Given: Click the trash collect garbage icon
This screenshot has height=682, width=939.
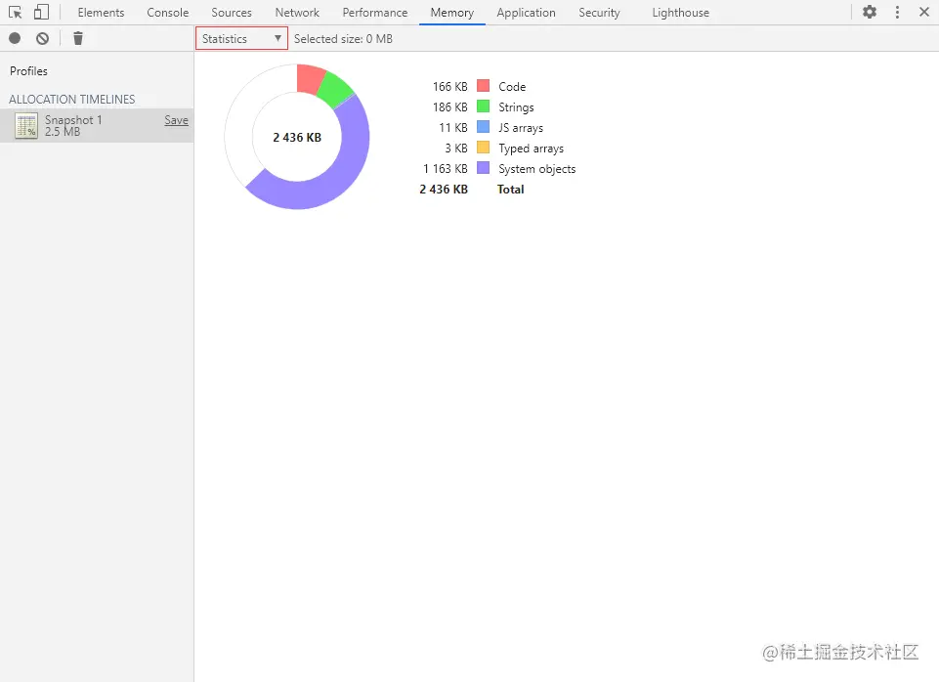Looking at the screenshot, I should click(x=78, y=38).
